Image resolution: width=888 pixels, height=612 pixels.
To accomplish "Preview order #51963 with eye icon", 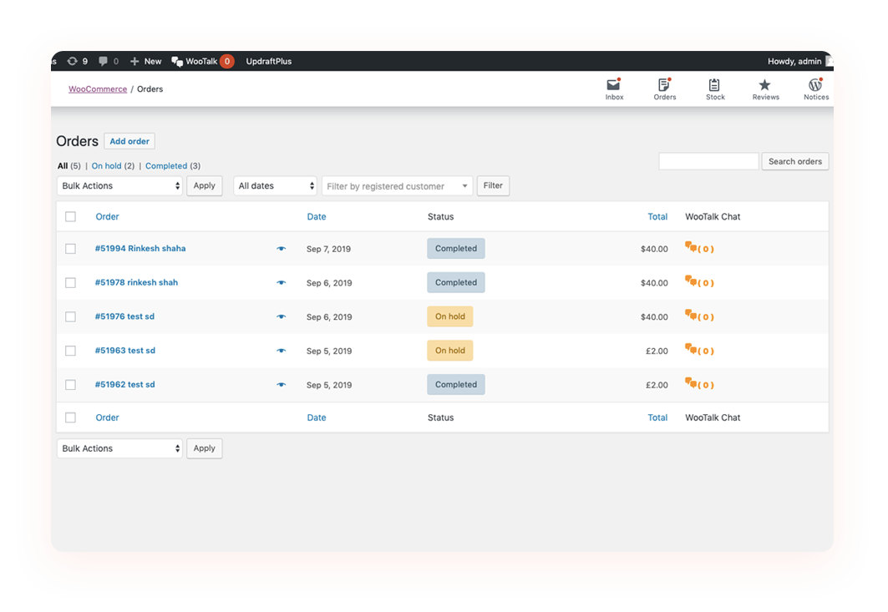I will 281,351.
